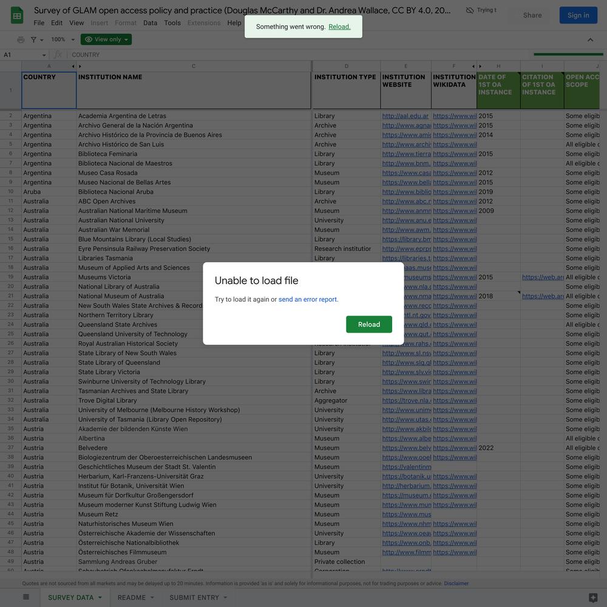Open the View only mode dropdown
The width and height of the screenshot is (607, 607).
106,39
